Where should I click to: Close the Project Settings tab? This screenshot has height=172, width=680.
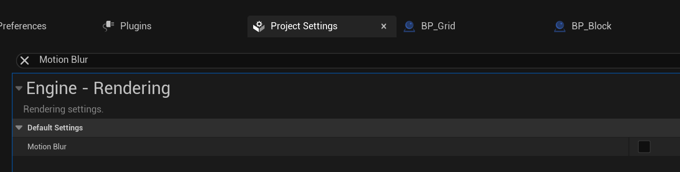click(384, 26)
